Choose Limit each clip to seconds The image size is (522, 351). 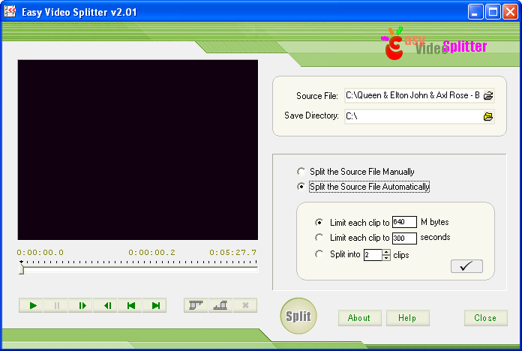click(319, 238)
